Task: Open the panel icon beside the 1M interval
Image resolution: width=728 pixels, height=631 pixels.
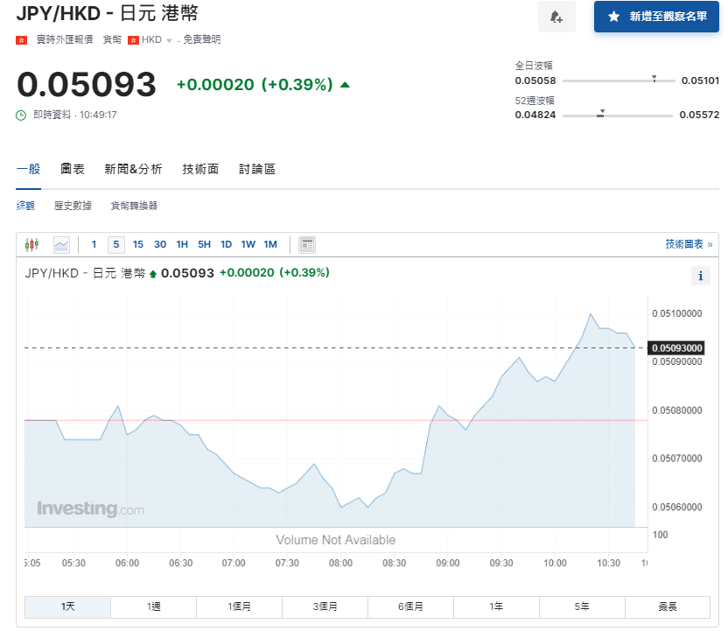Action: (307, 244)
